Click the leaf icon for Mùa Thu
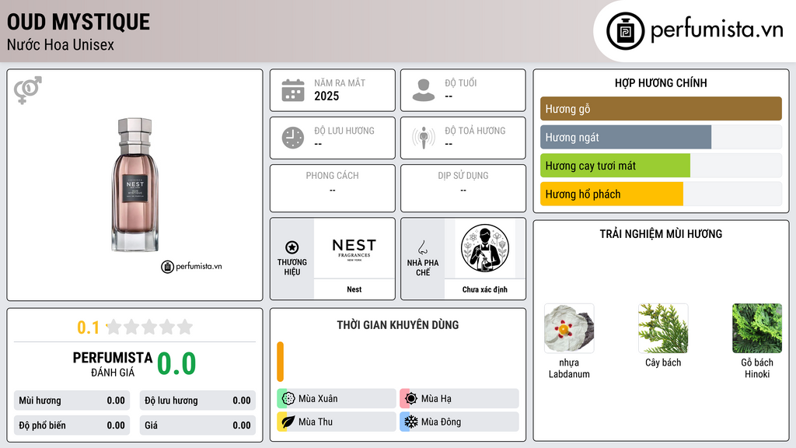The width and height of the screenshot is (796, 448). click(x=288, y=422)
